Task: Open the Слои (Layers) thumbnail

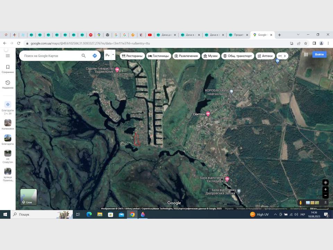Action: pyautogui.click(x=28, y=197)
